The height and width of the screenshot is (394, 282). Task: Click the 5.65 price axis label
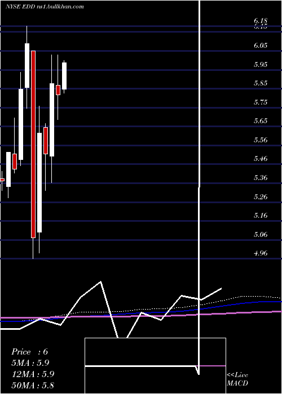pos(261,121)
